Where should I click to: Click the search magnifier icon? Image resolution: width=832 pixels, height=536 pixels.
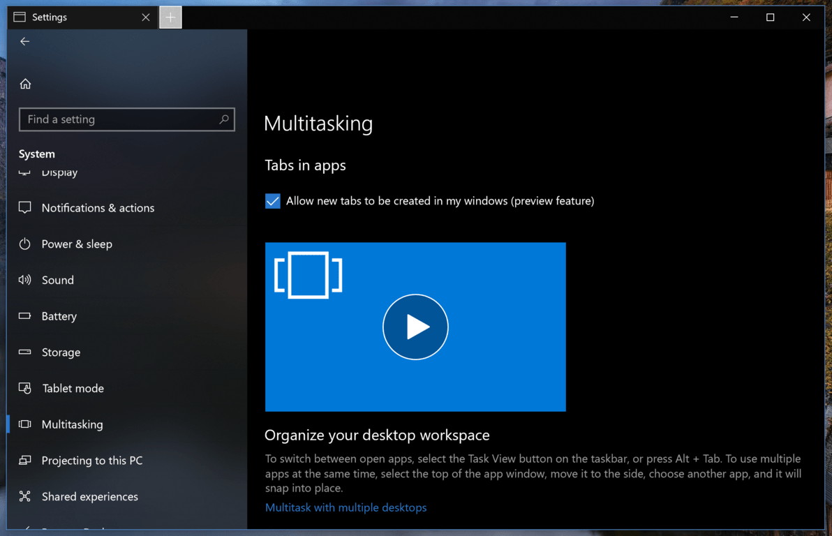[x=224, y=119]
